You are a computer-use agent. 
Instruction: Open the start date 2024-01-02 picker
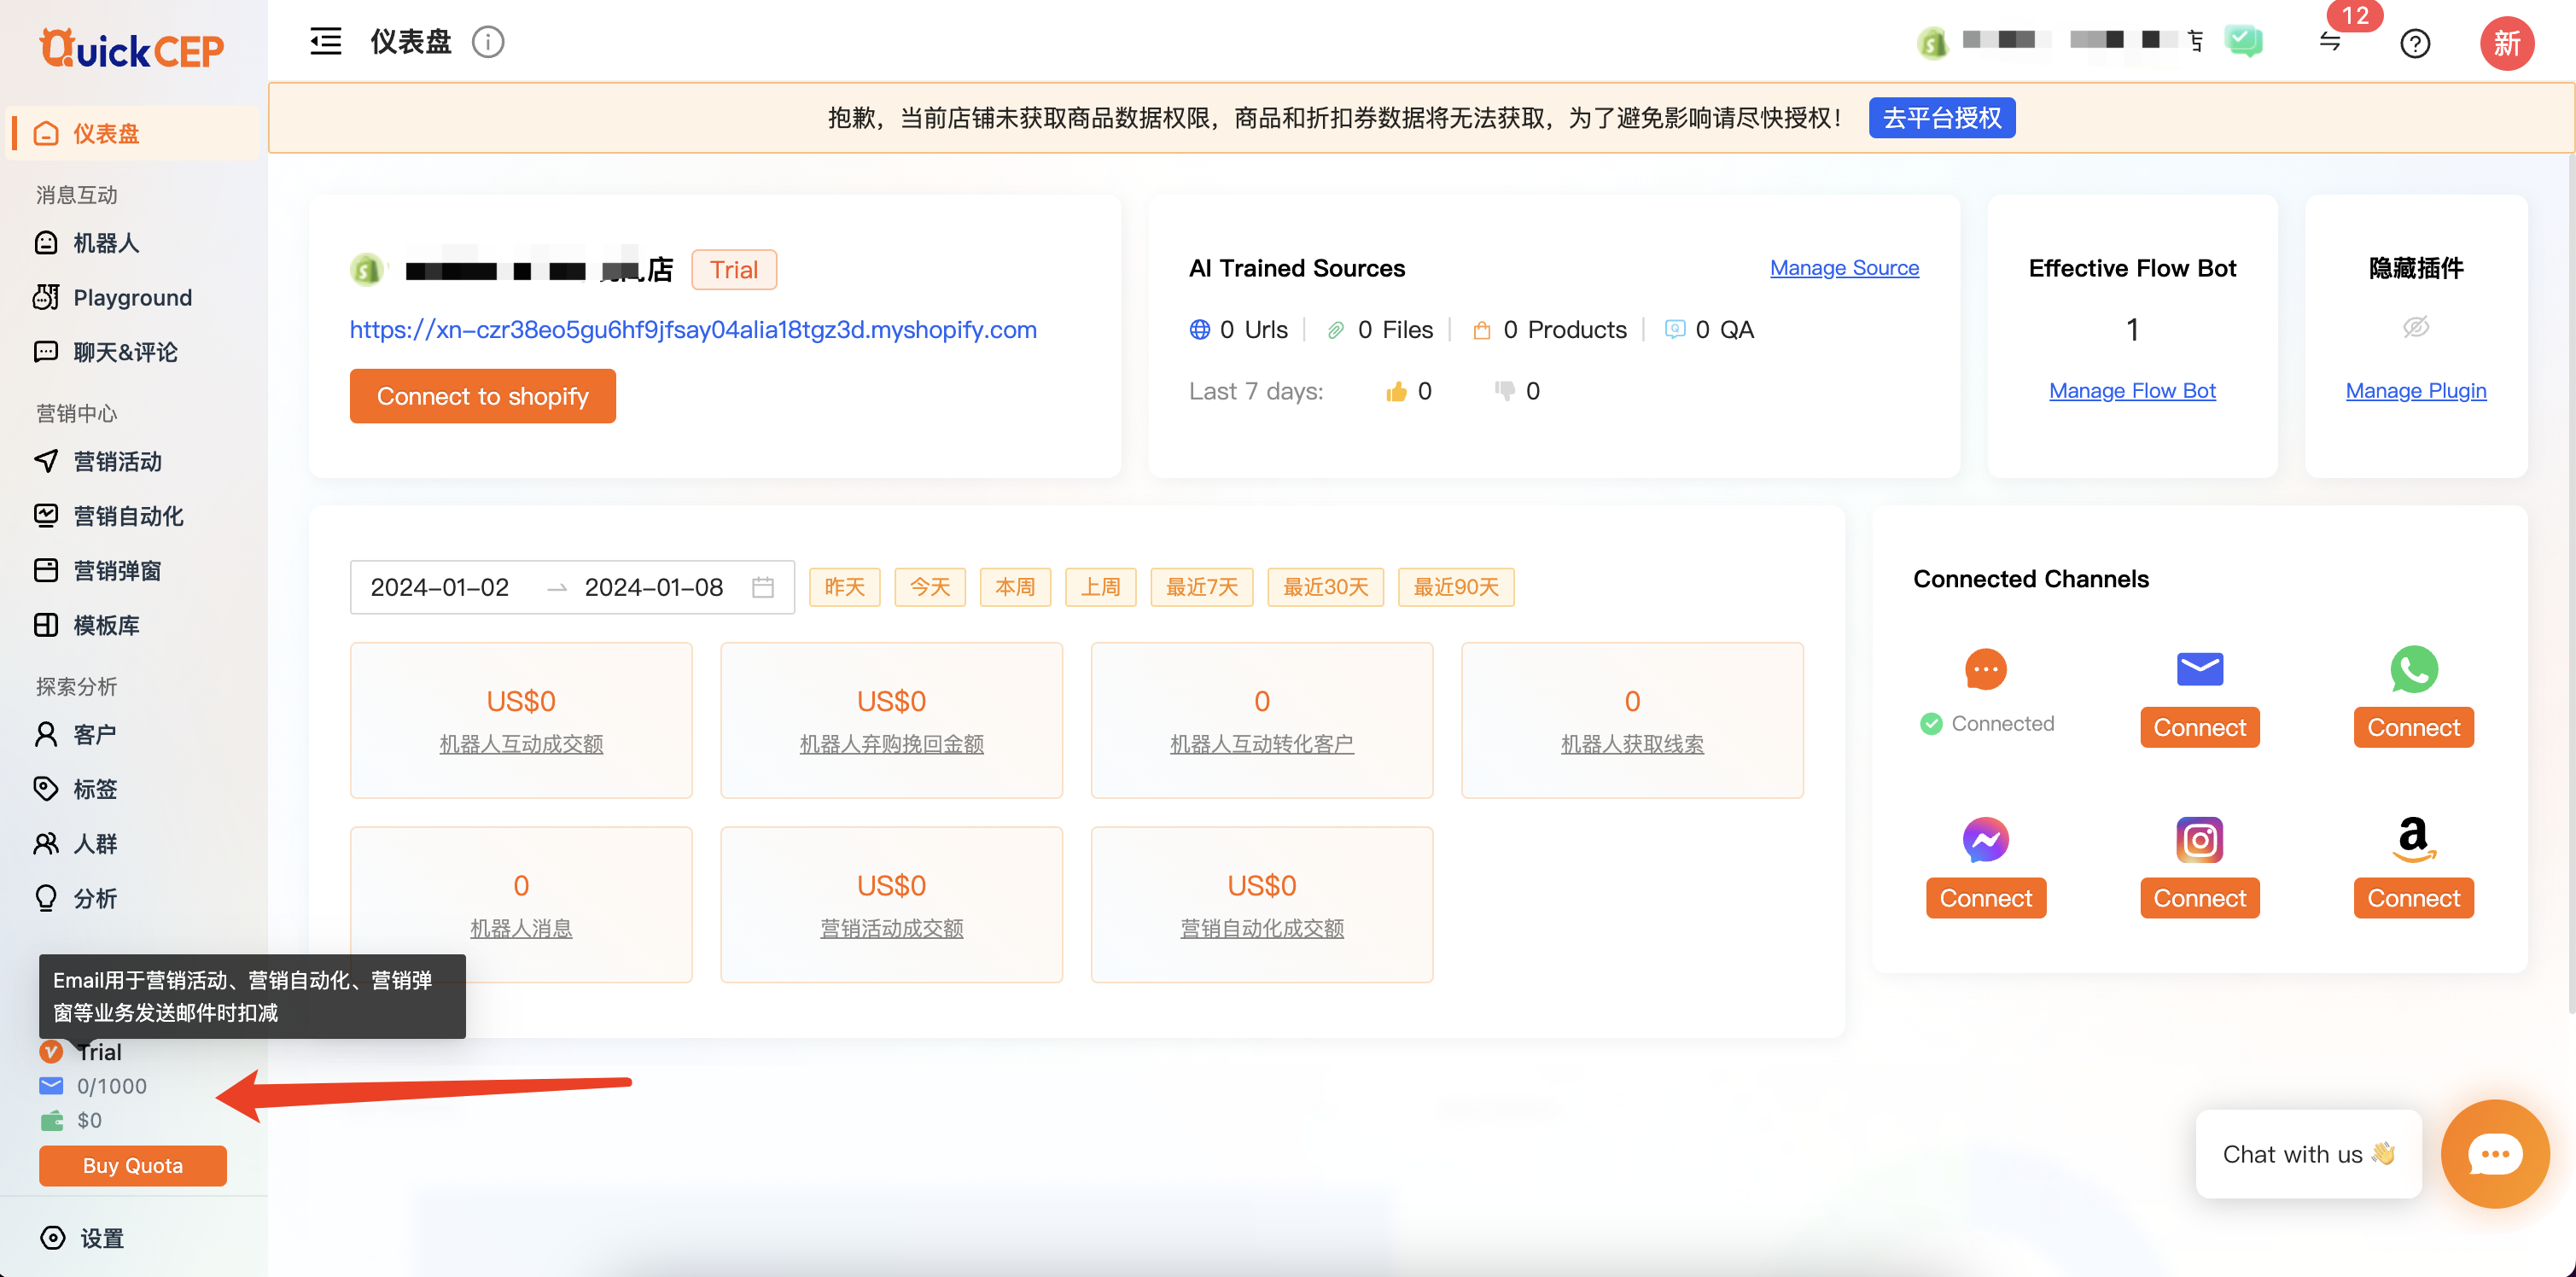440,587
